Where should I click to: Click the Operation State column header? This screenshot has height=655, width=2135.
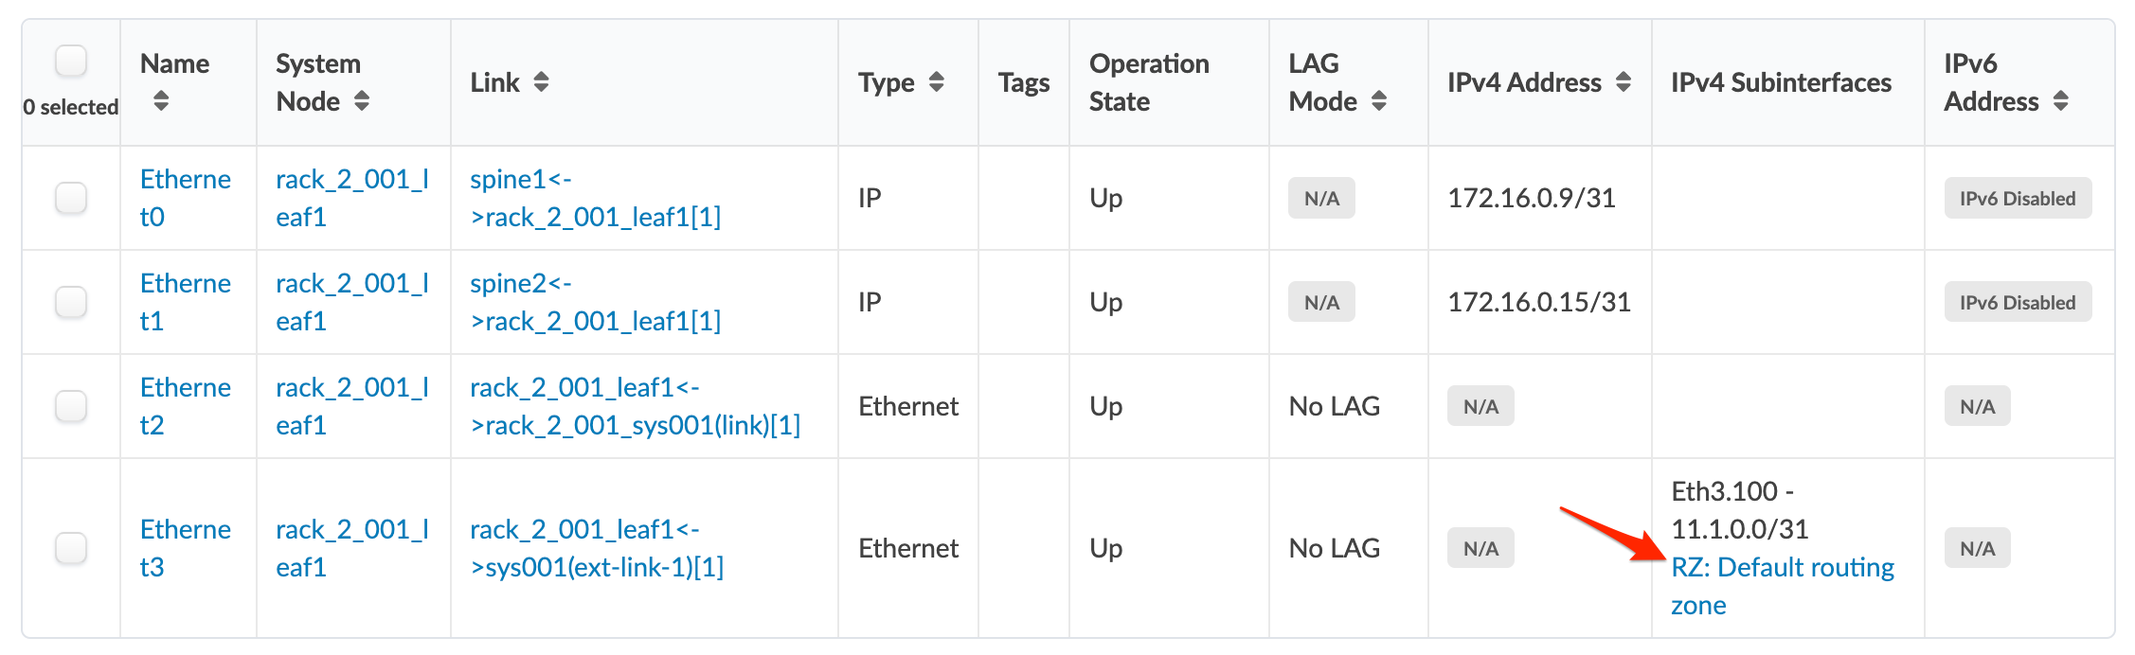tap(1148, 82)
